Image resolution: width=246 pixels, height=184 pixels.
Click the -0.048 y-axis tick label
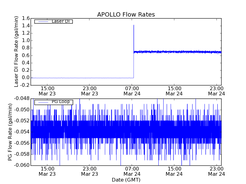point(22,98)
